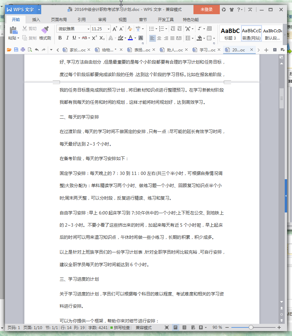
Task: Open WPS 文字 application menu arrow
Action: point(39,10)
